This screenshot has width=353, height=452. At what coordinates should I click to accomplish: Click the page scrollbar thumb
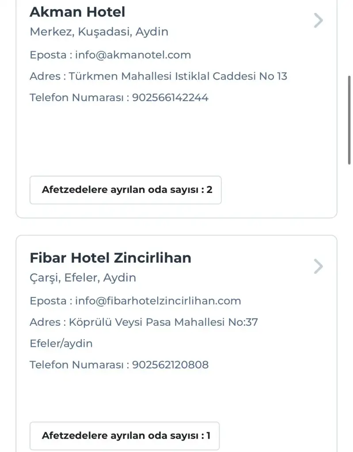[349, 119]
